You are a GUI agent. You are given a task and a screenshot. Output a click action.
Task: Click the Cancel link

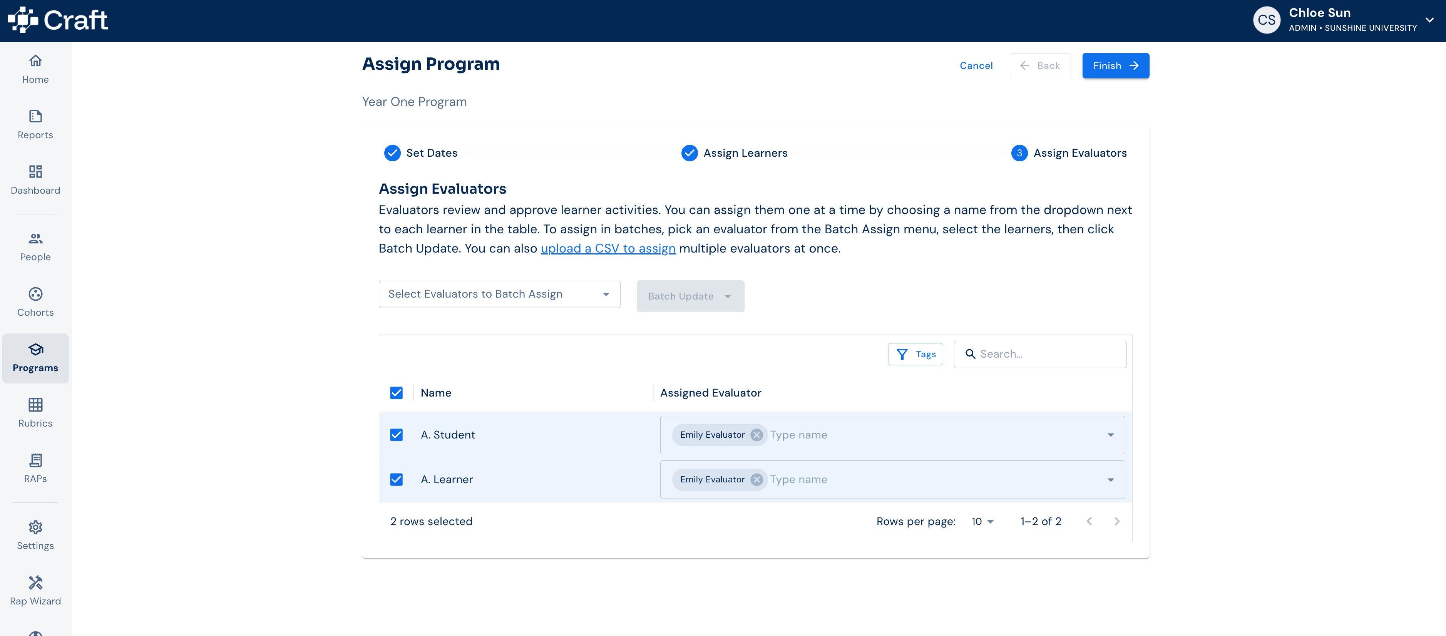976,66
